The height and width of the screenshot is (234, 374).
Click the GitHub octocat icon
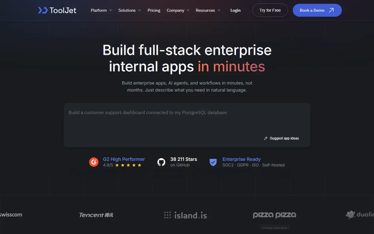(x=161, y=162)
